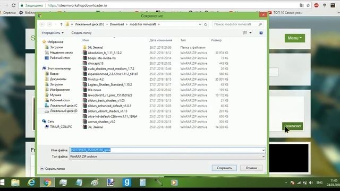340x191 pixels.
Task: Select Избранное in the navigation pane
Action: click(53, 42)
